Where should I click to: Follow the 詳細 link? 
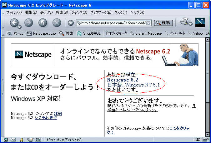(58, 114)
